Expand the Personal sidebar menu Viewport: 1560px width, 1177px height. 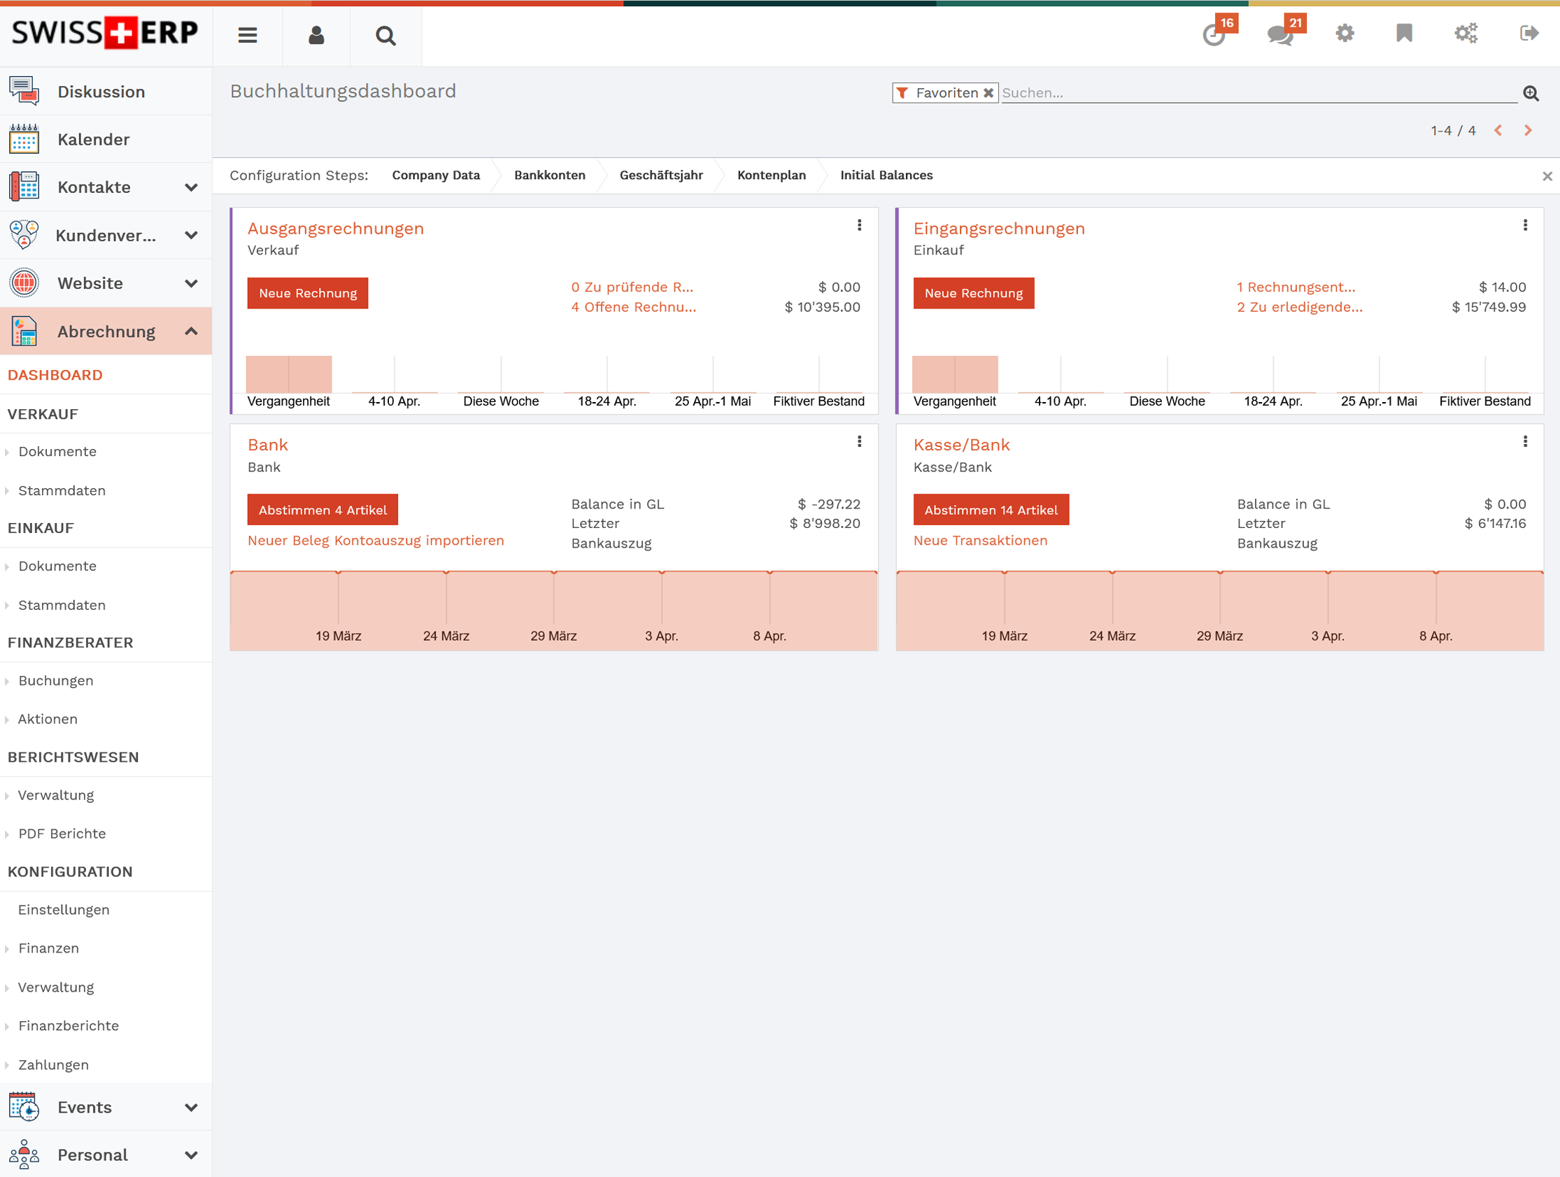[x=190, y=1155]
